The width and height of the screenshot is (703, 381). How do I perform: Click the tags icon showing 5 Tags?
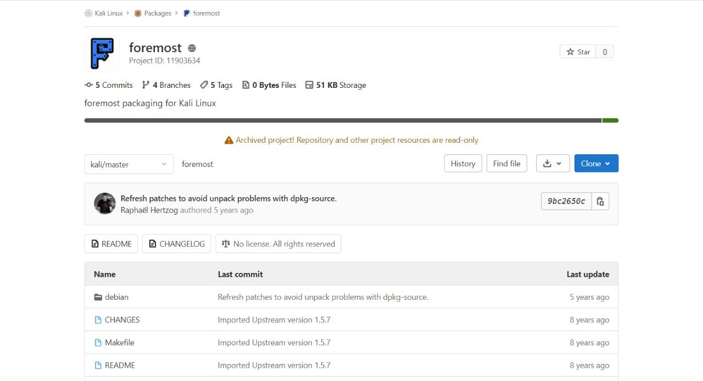point(204,85)
